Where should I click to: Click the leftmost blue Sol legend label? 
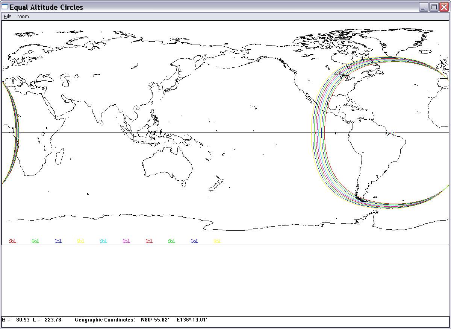click(x=58, y=241)
